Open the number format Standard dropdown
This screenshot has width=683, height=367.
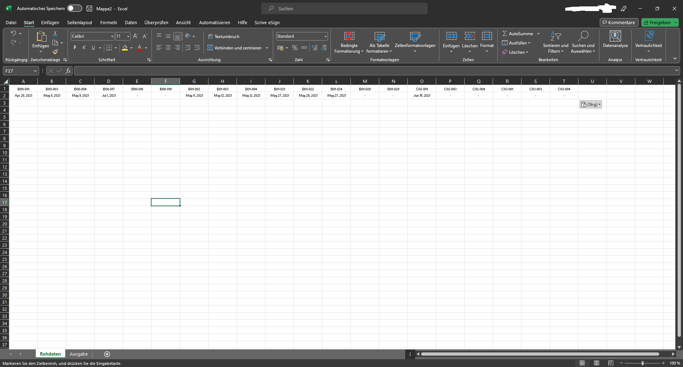click(x=325, y=36)
